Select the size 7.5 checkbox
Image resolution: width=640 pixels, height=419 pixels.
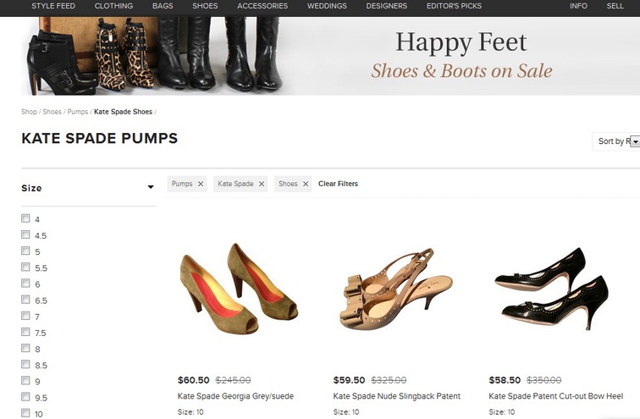(x=25, y=332)
